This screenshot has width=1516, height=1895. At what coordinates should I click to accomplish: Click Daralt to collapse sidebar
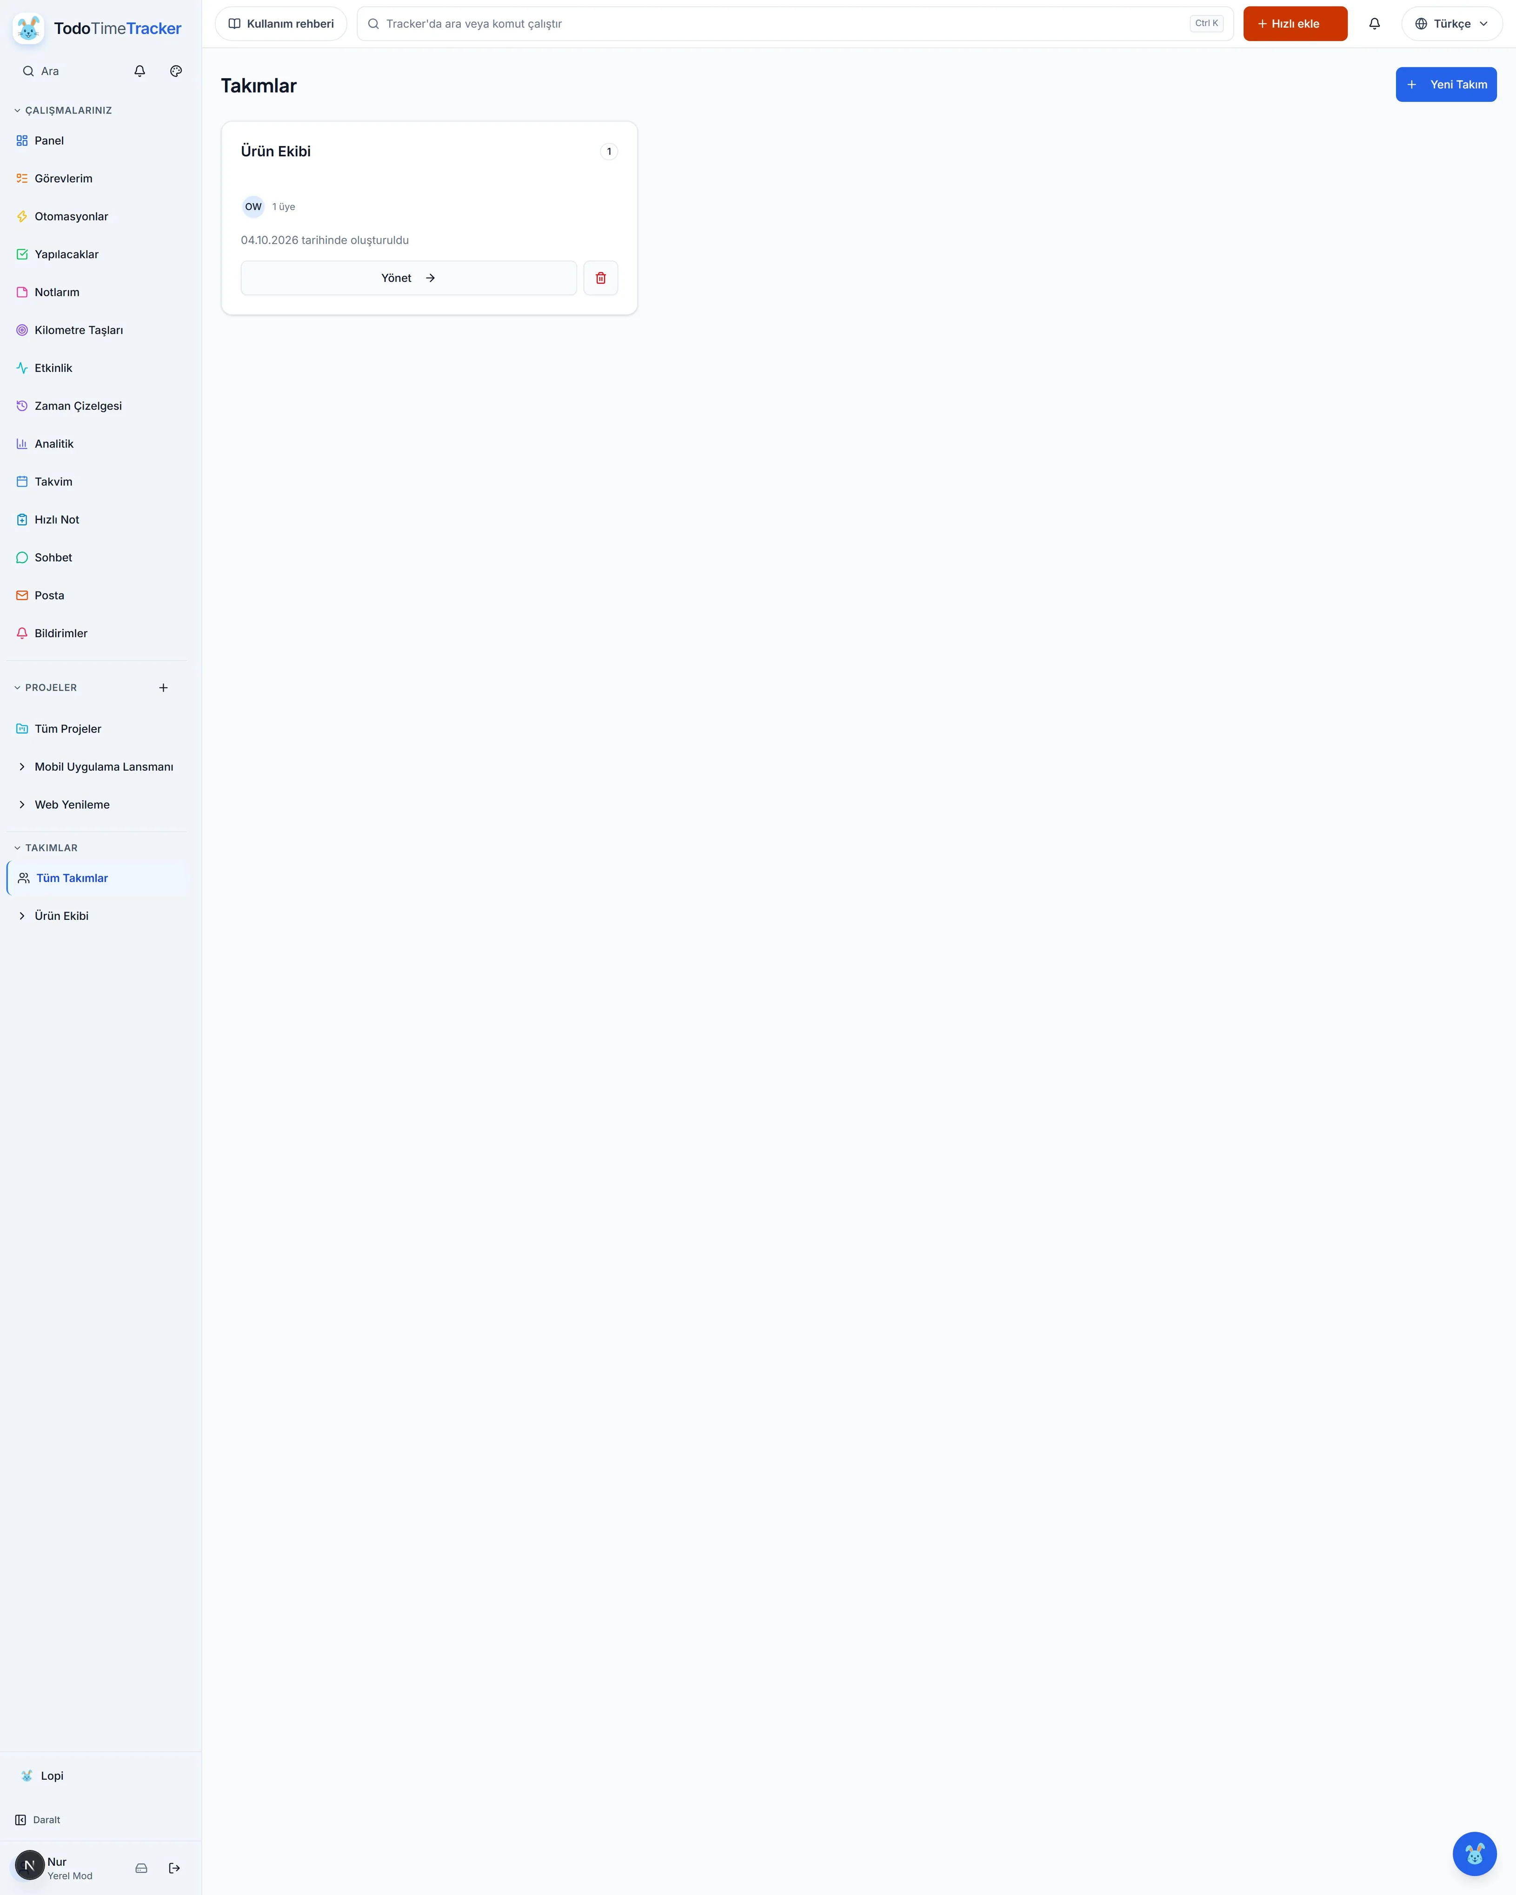point(38,1819)
